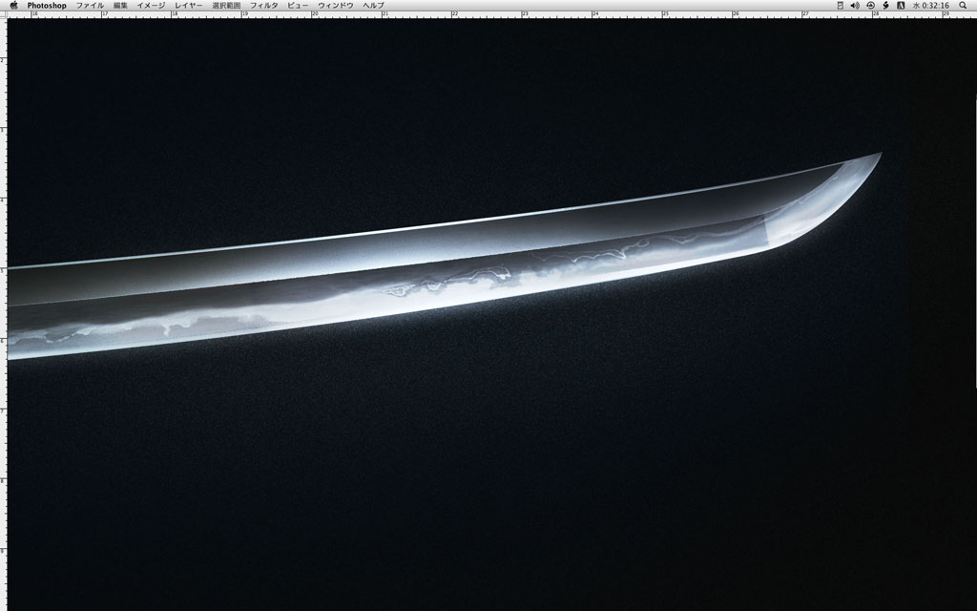Viewport: 977px width, 611px height.
Task: Click the ruler origin corner box
Action: [x=3, y=14]
